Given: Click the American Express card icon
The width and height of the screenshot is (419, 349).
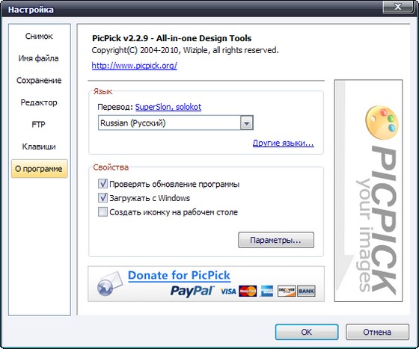Looking at the screenshot, I should [267, 291].
